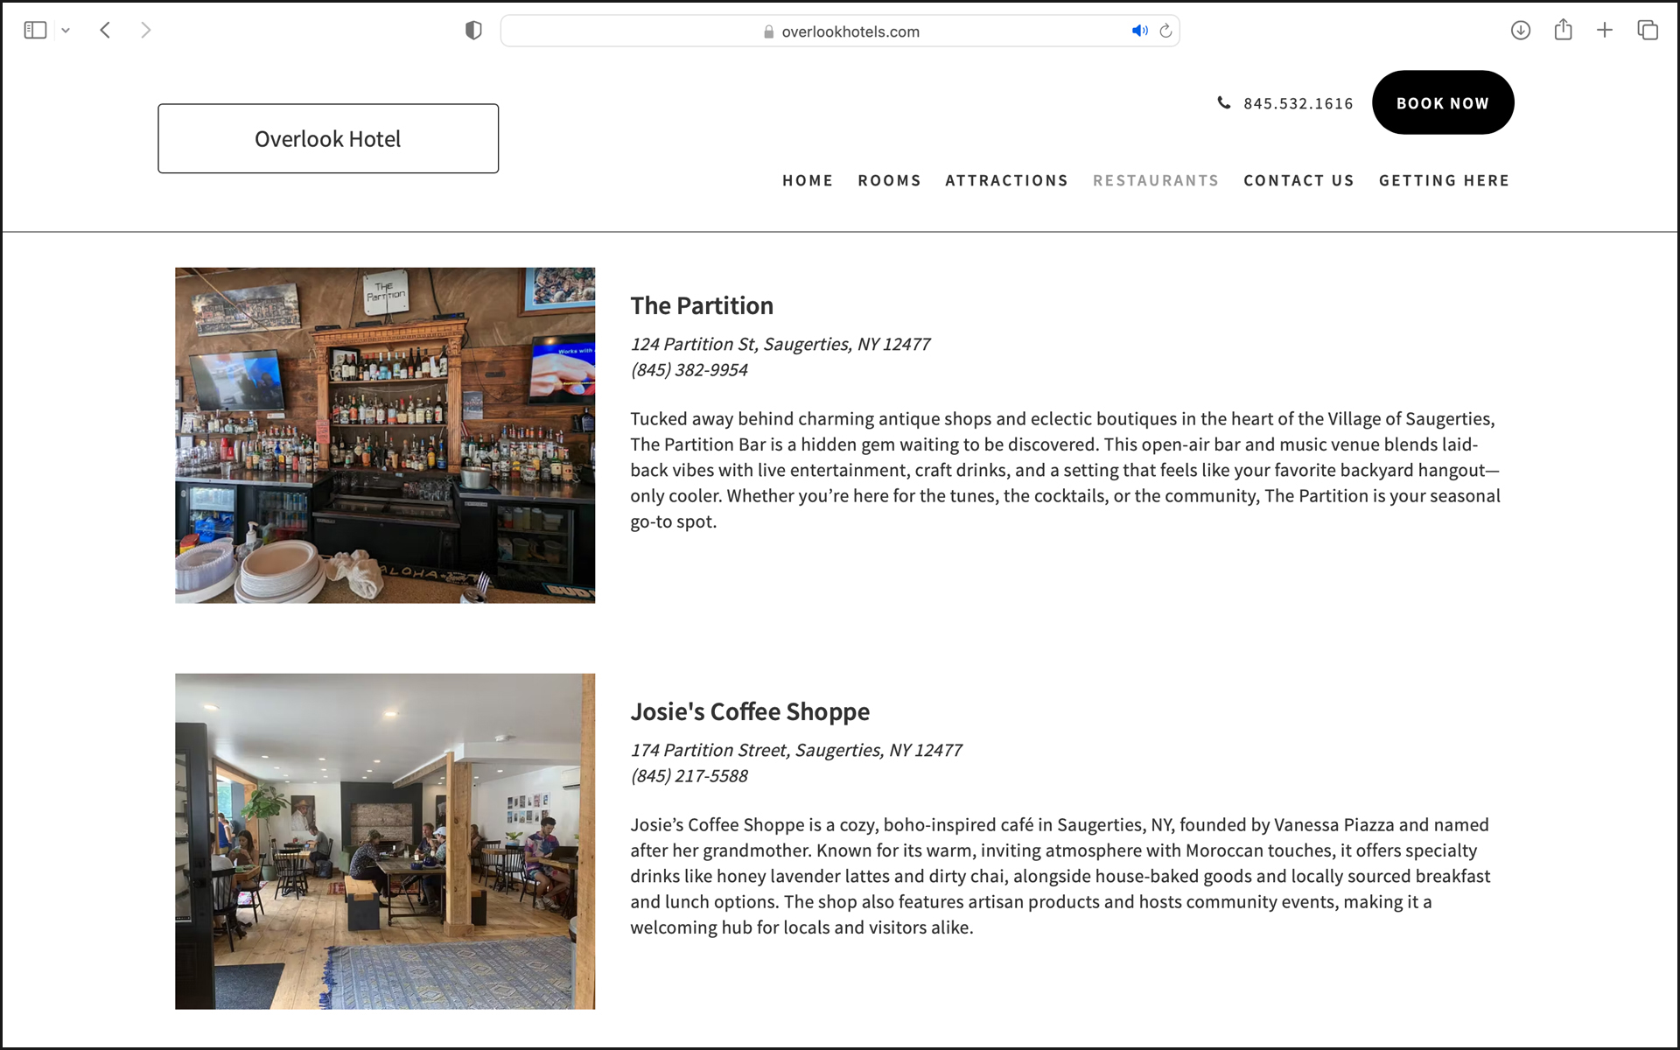Open the ATTRACTIONS menu item
Image resolution: width=1680 pixels, height=1050 pixels.
point(1006,180)
